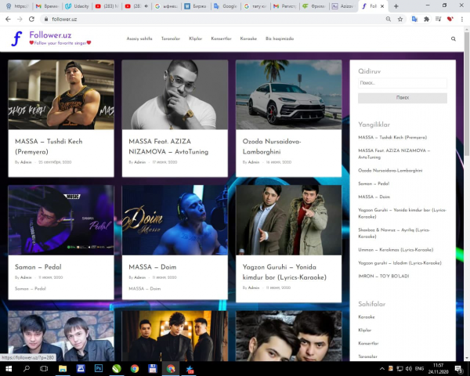Screen dimensions: 470x376
Task: Click the browser Back arrow
Action: [8, 19]
